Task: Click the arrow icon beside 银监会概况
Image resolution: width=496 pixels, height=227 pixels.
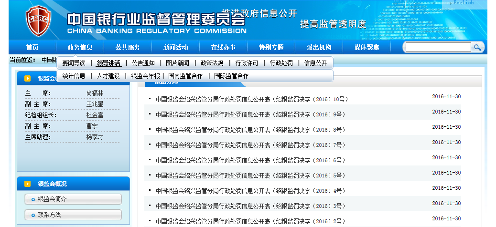Action: (x=28, y=184)
